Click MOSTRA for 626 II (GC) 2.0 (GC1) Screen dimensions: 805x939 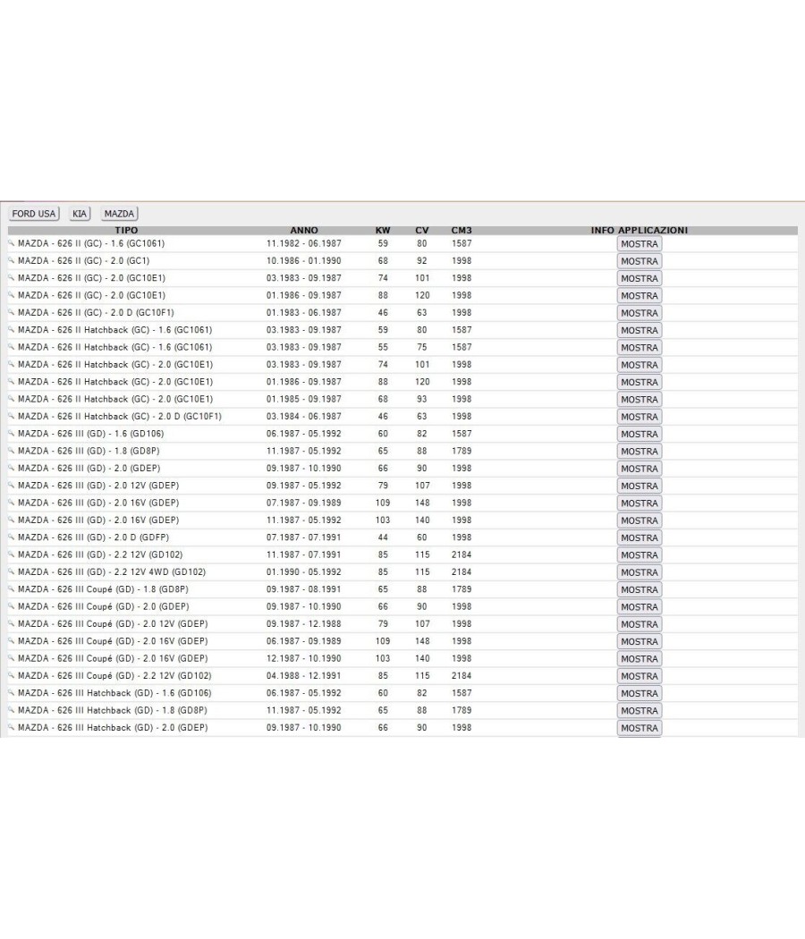(640, 261)
